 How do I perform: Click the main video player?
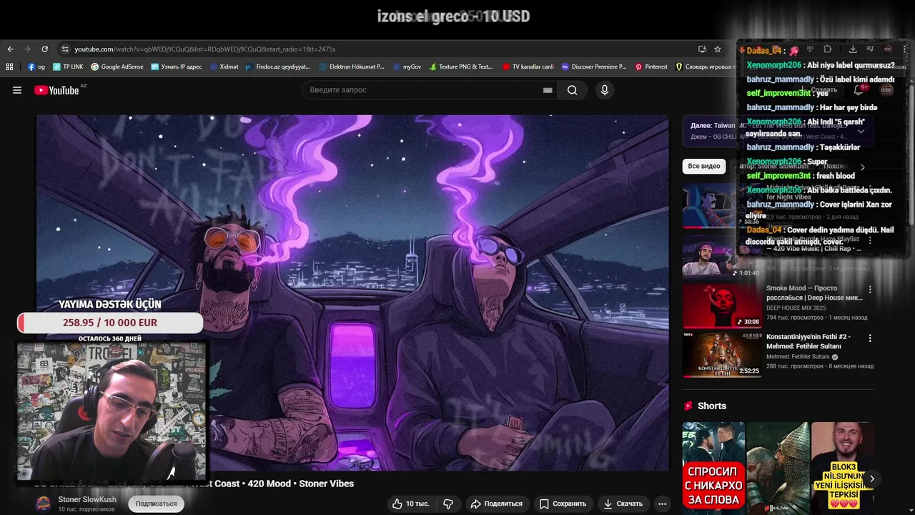tap(352, 293)
